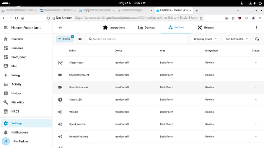
Task: Open table column settings icon
Action: coord(257,39)
